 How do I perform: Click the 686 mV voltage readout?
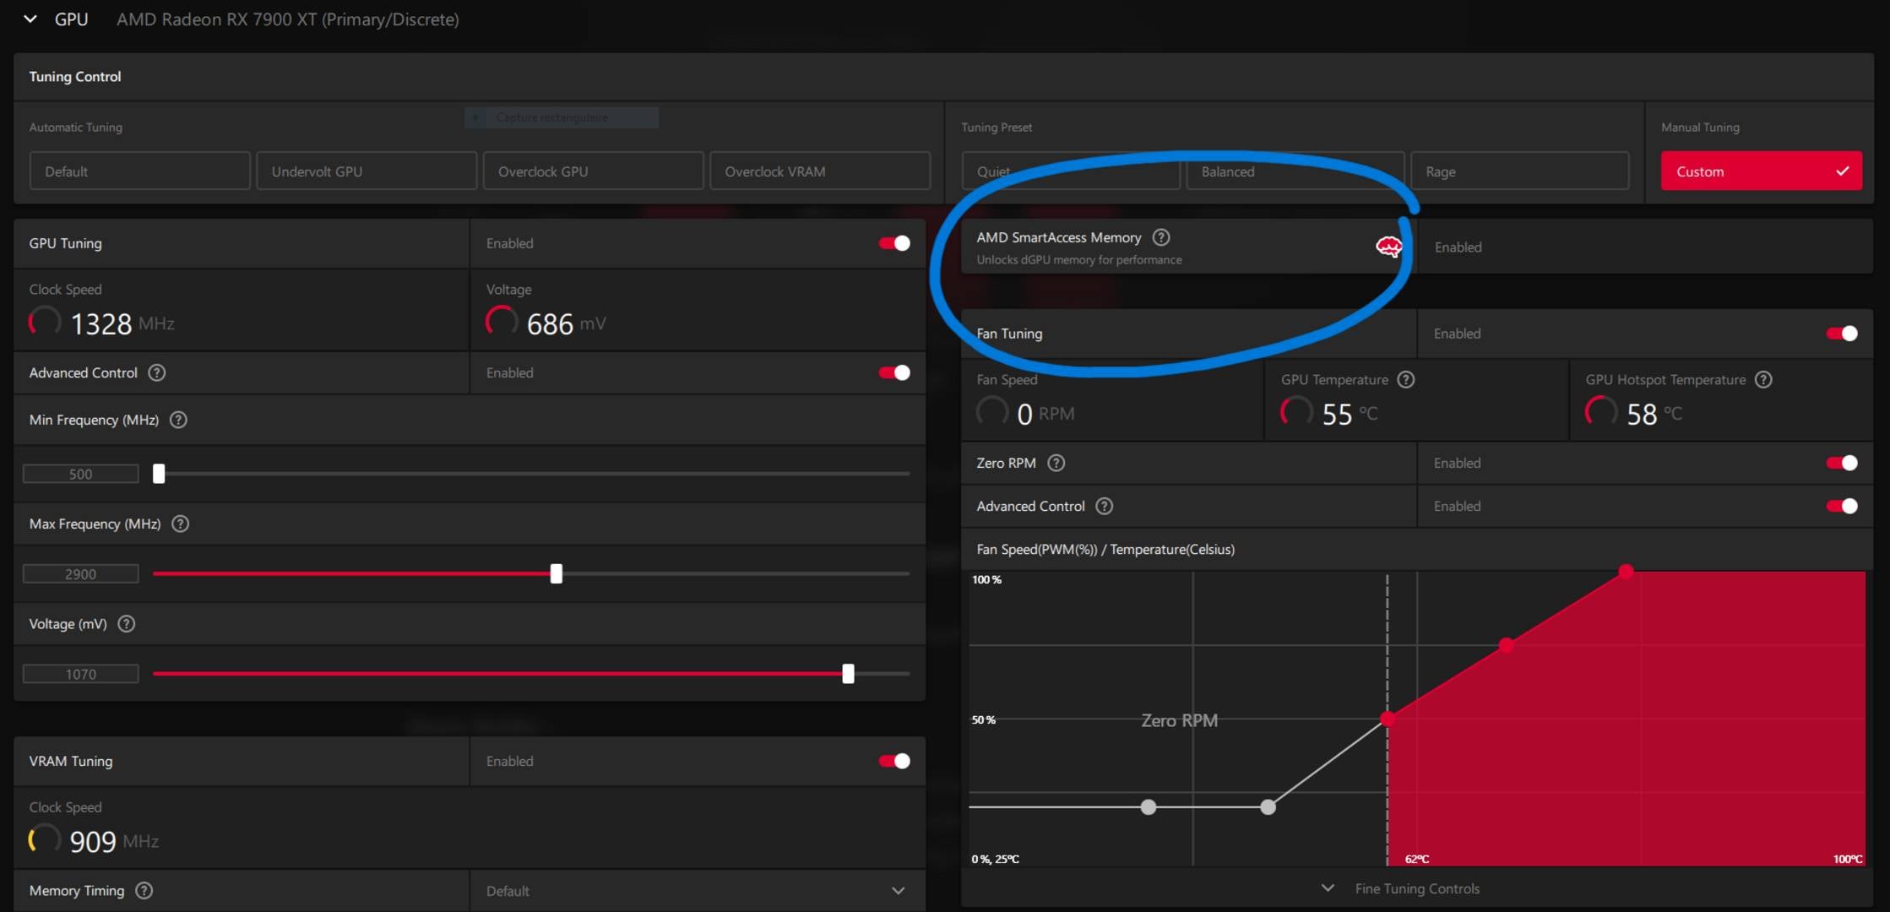click(566, 323)
